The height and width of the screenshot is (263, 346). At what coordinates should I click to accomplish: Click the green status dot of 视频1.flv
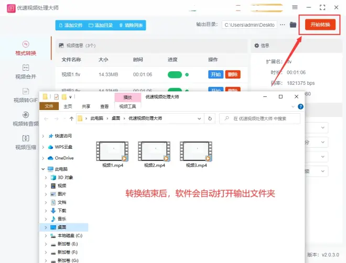pos(187,74)
